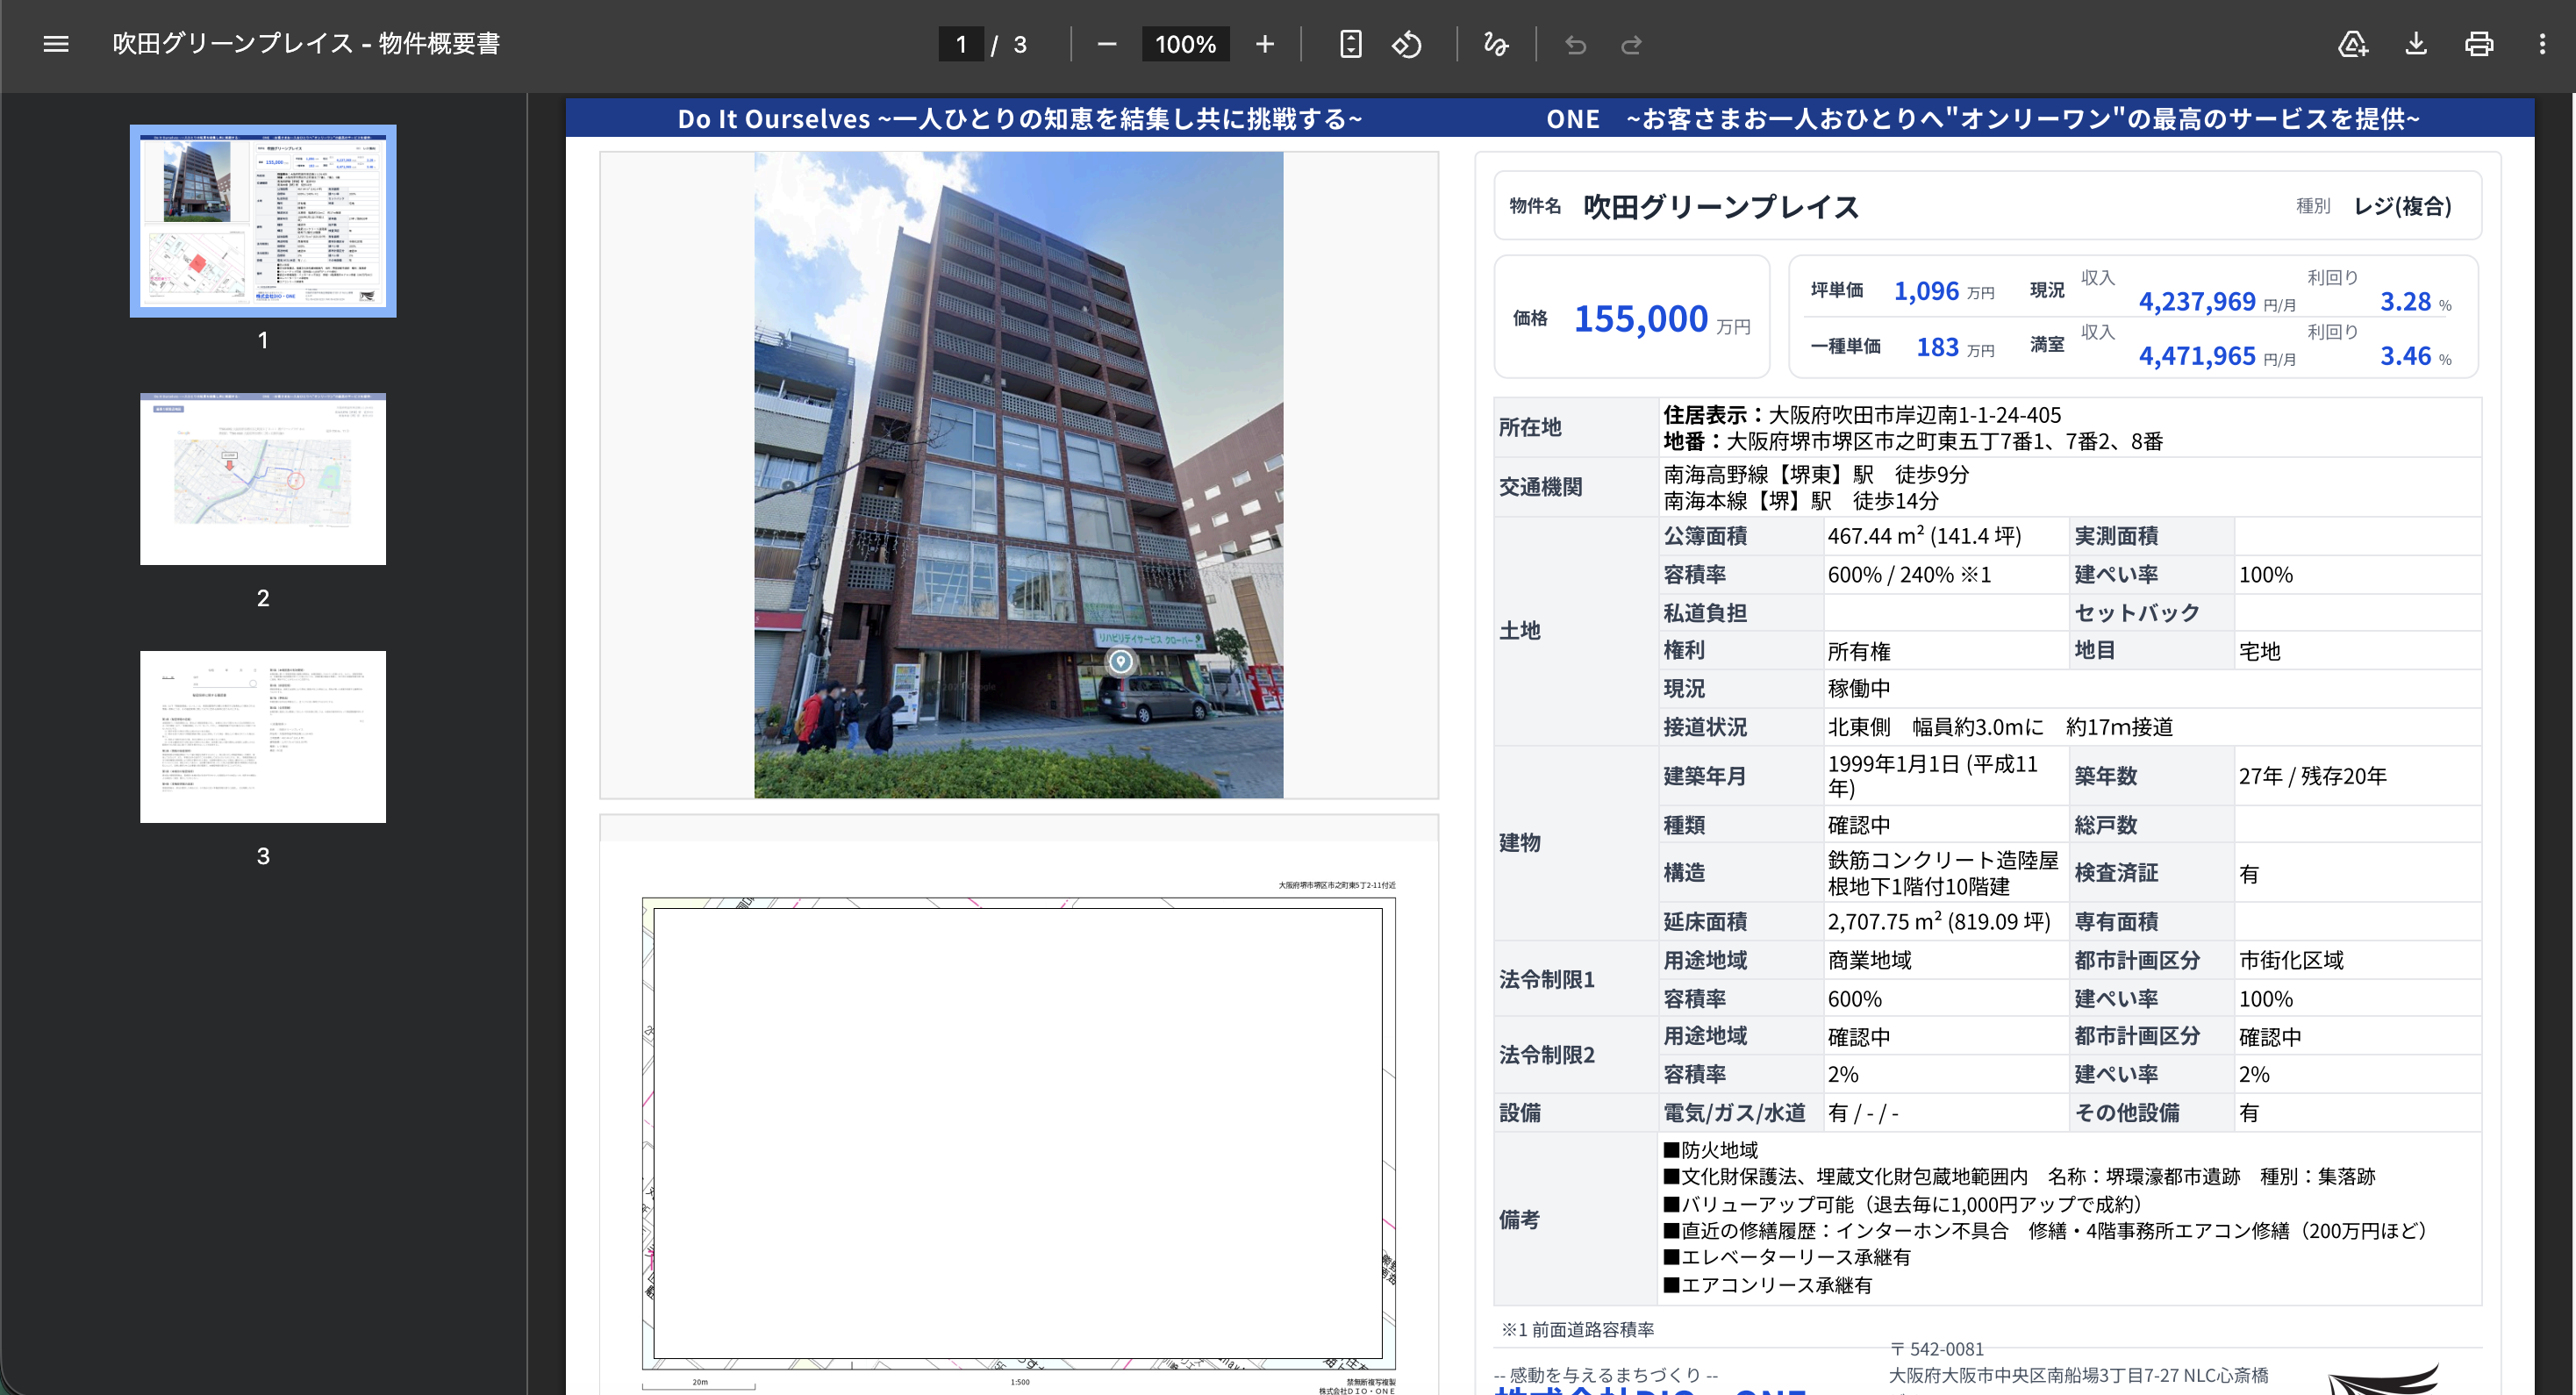Rotate the document counterclockwise
Screen dimensions: 2576x1395
(x=1407, y=44)
